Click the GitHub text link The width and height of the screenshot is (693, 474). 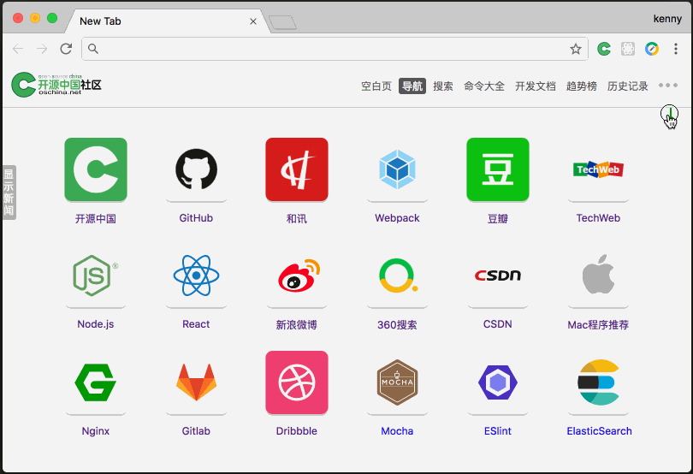tap(196, 218)
